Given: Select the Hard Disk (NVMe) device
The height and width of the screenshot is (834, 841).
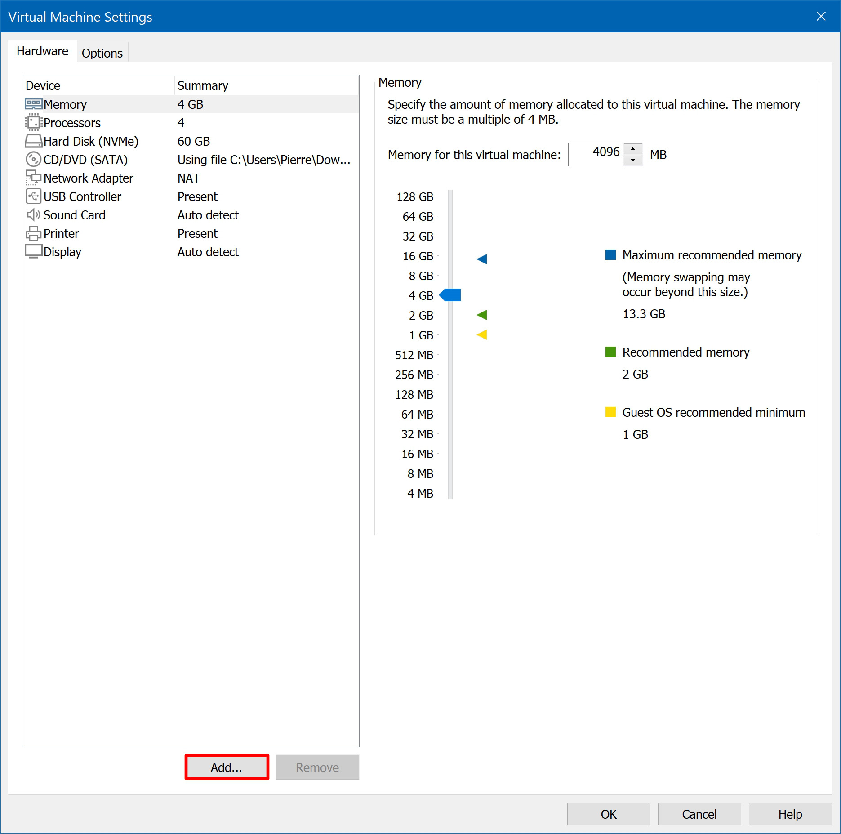Looking at the screenshot, I should [191, 141].
